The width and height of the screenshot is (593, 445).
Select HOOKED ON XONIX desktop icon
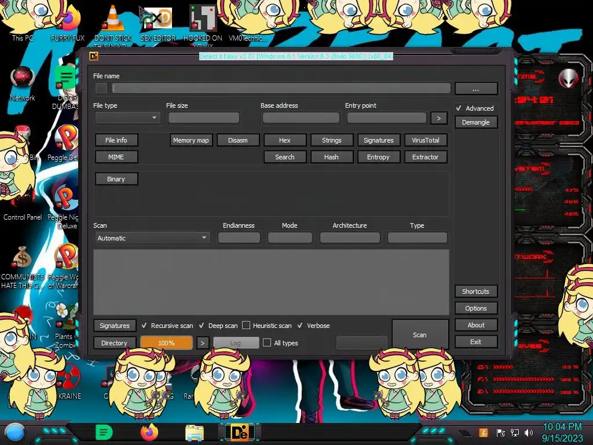(203, 25)
